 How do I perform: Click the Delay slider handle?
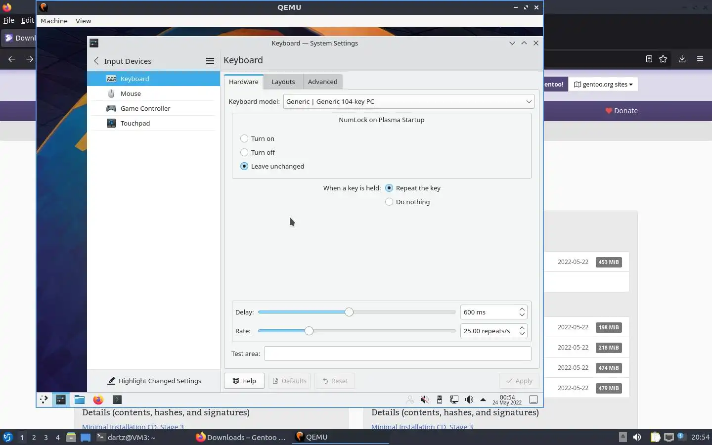(x=349, y=312)
